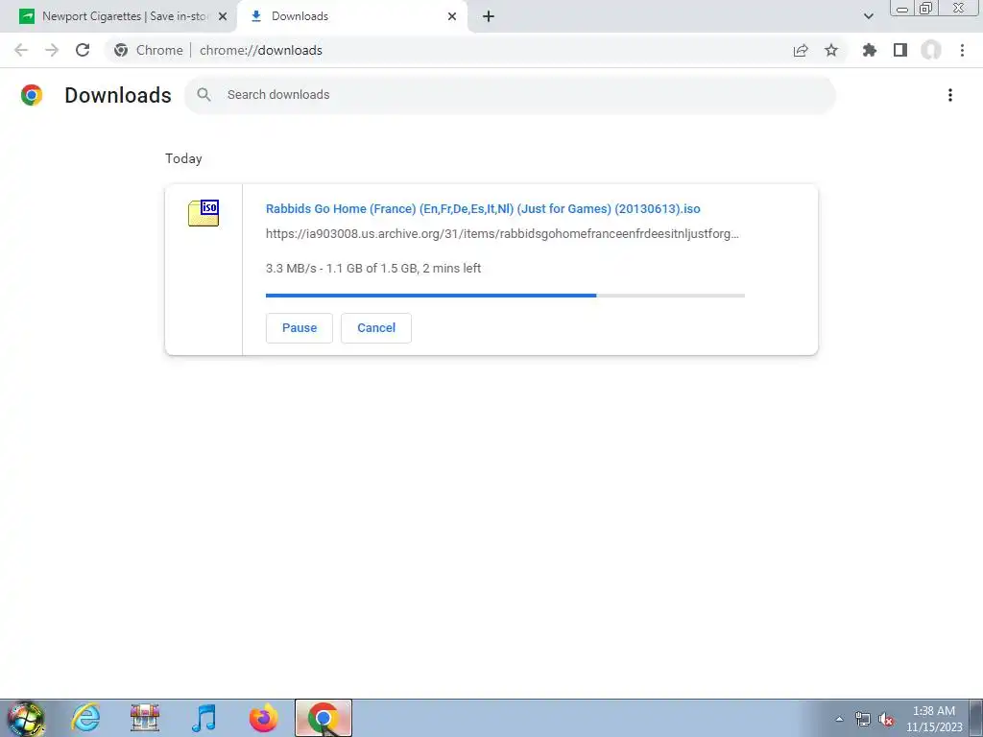Click the Today date heading
Image resolution: width=983 pixels, height=737 pixels.
183,158
